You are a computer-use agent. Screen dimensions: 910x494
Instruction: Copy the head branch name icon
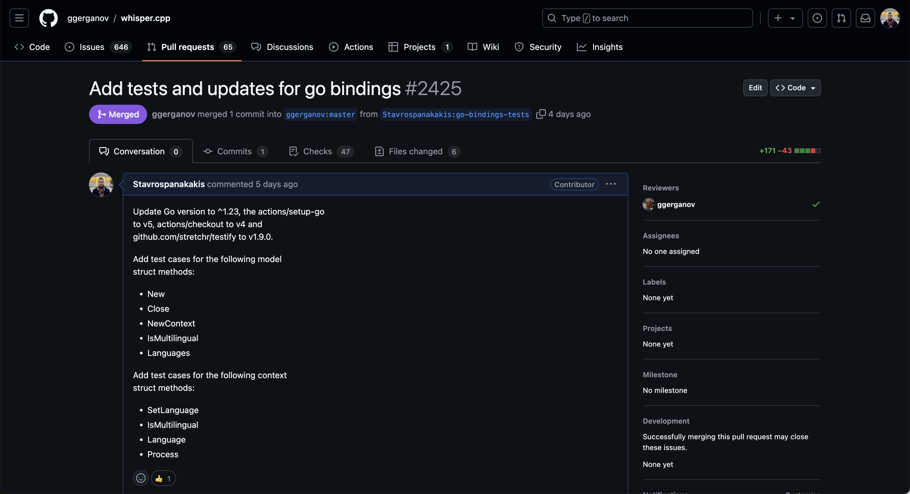(540, 114)
